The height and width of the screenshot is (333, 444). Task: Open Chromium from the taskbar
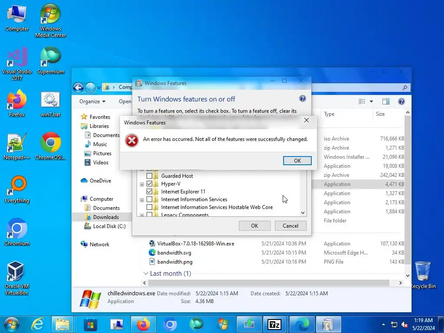170,324
